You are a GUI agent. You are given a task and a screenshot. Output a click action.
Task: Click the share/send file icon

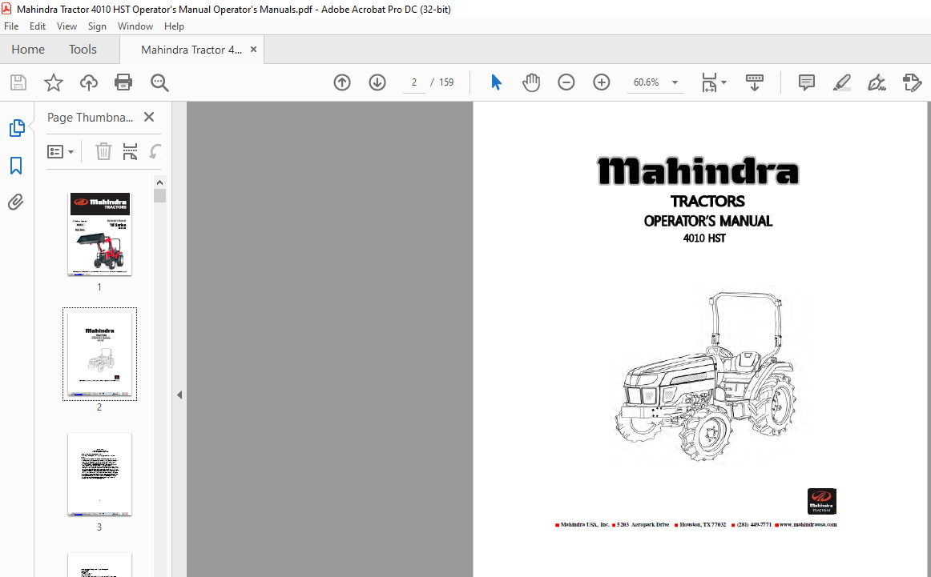[912, 82]
